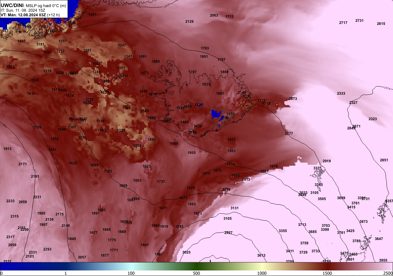Click the map value 2019

pos(327,161)
